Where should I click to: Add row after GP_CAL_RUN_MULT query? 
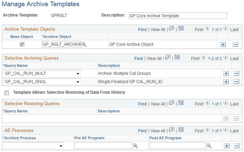(x=226, y=73)
